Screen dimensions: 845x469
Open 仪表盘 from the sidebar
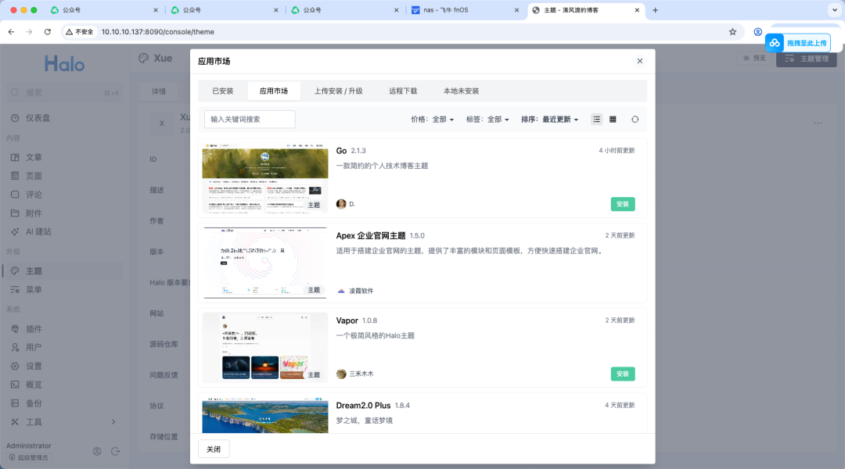point(63,118)
